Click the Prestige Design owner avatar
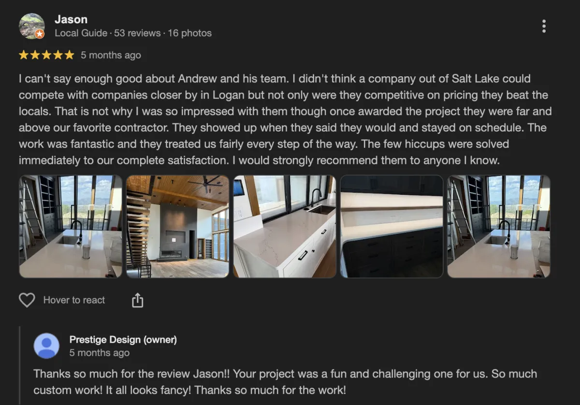 coord(46,346)
